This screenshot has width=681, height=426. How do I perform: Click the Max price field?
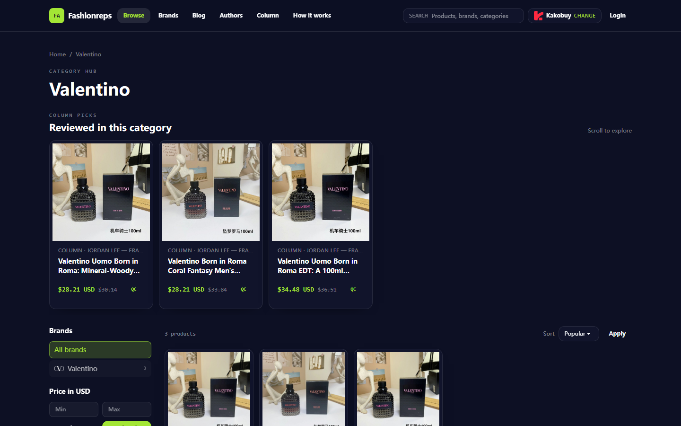click(x=127, y=409)
